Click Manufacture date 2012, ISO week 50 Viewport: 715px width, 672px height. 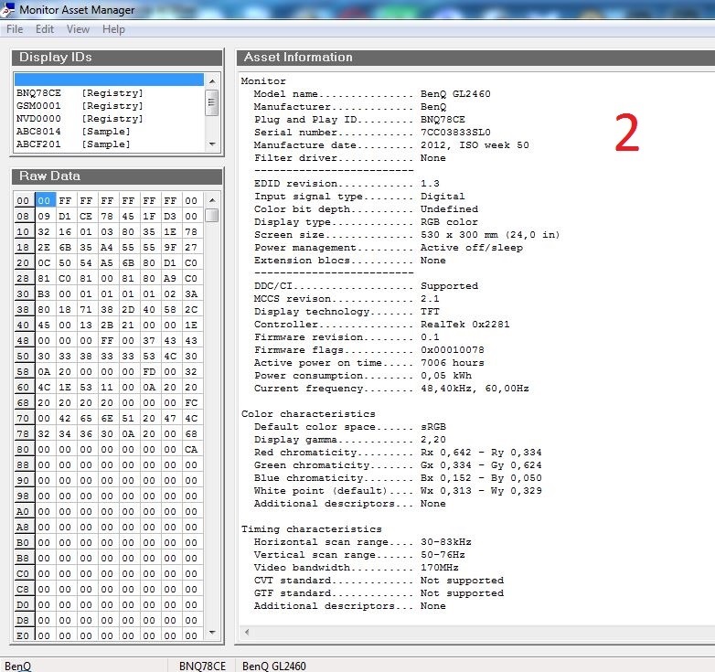[475, 145]
